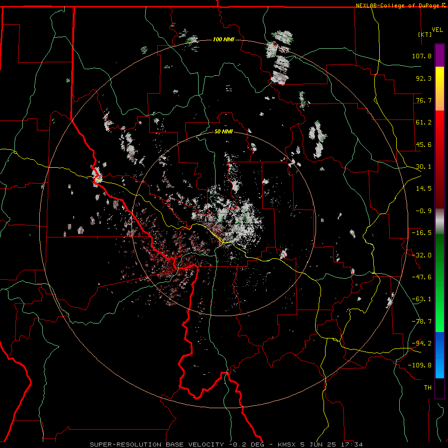Click the 100 NMI range ring label
The width and height of the screenshot is (448, 448).
click(x=224, y=39)
